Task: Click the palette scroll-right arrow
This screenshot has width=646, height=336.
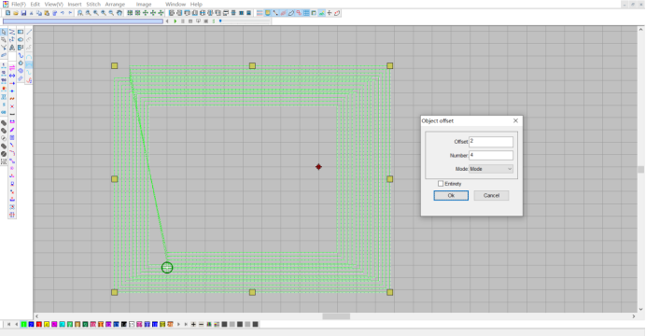Action: [x=178, y=325]
